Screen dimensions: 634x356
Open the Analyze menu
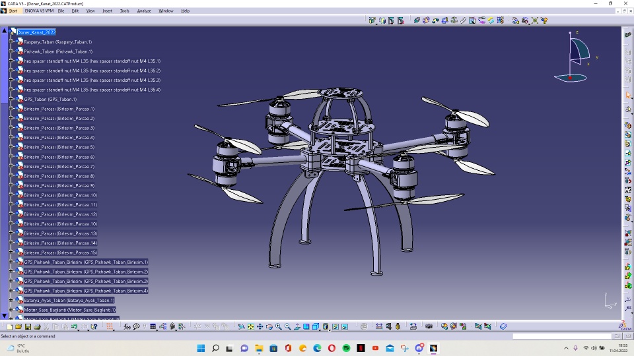144,11
